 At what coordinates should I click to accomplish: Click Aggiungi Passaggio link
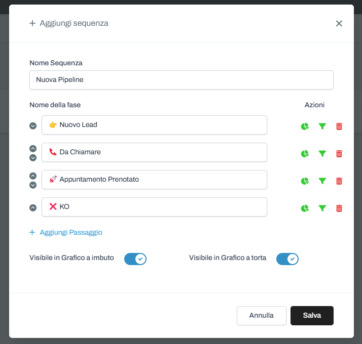click(x=66, y=232)
